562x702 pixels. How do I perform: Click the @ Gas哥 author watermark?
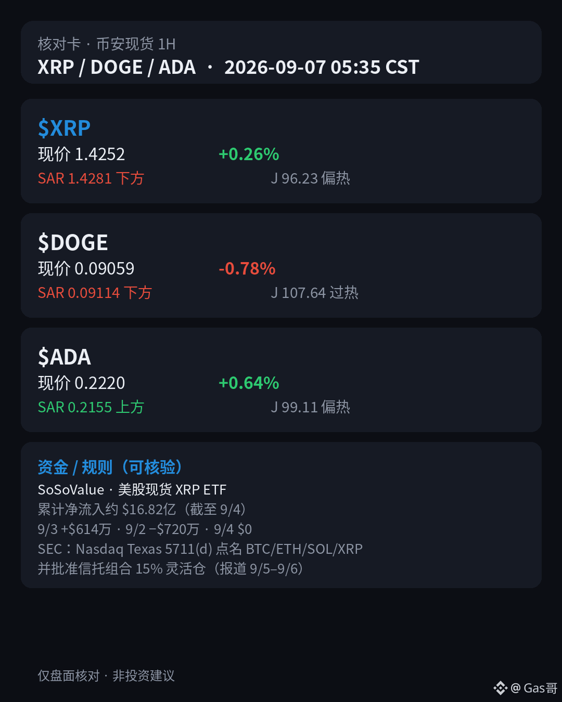coord(534,688)
